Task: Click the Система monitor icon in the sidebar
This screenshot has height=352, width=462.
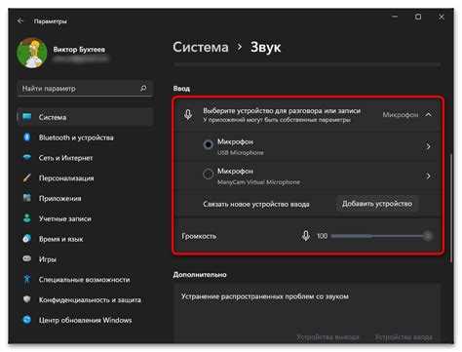Action: click(27, 117)
